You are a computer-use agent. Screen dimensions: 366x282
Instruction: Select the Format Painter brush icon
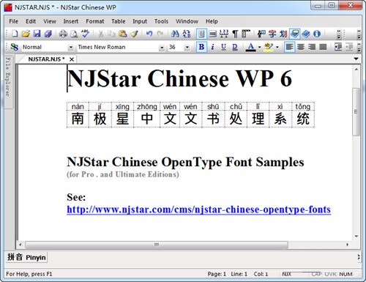point(134,34)
